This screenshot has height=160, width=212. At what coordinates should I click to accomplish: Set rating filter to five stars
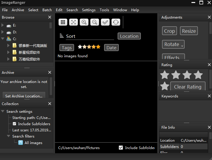tap(98, 47)
